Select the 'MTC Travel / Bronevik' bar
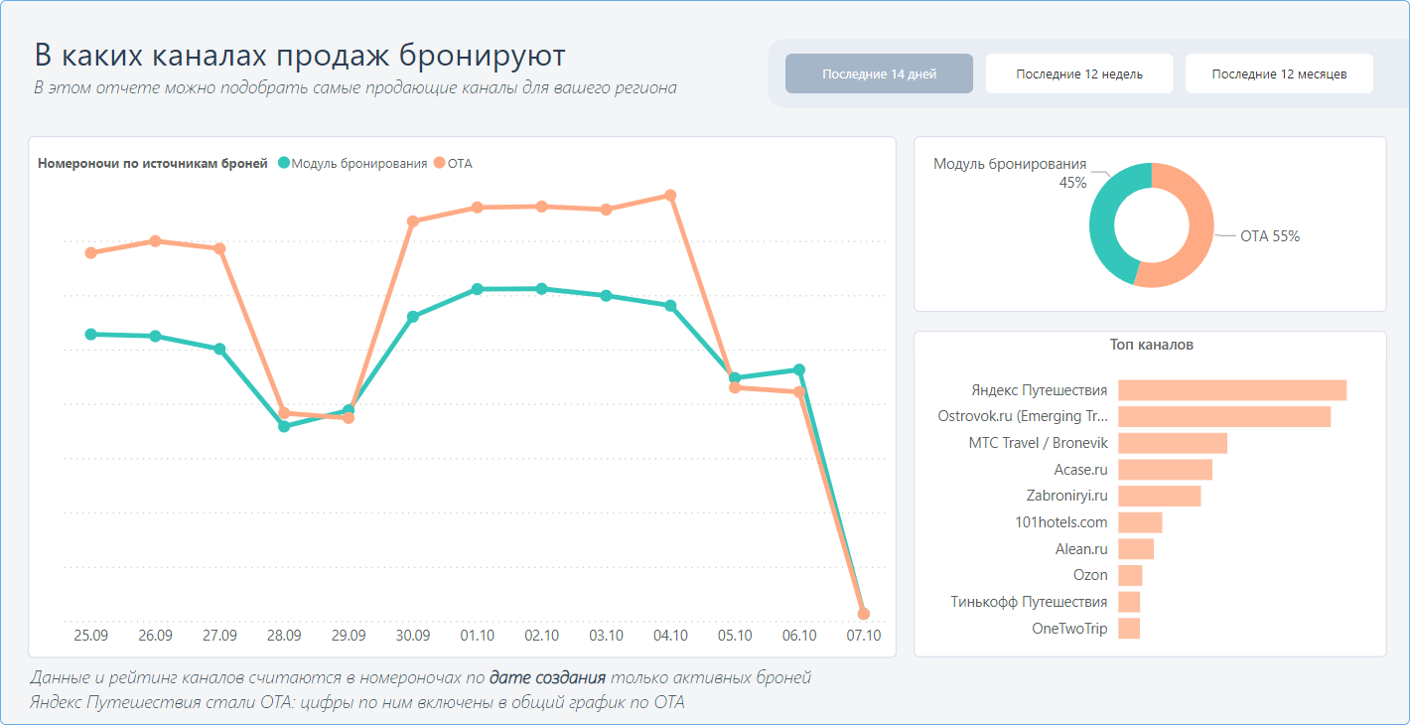Image resolution: width=1410 pixels, height=725 pixels. 1173,443
